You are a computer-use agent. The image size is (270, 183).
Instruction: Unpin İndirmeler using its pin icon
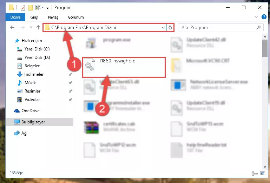coord(71,74)
